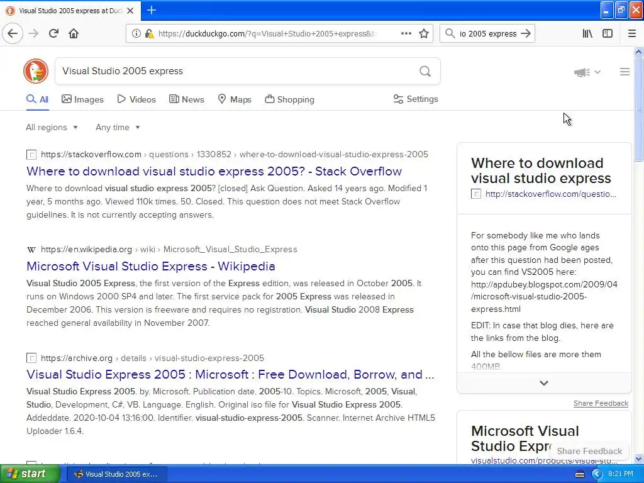The image size is (644, 483).
Task: Click the en.wikipedia.org result URL breadcrumb
Action: pos(169,249)
